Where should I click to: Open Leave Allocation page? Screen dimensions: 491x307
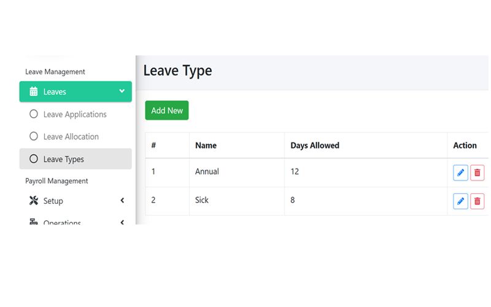(71, 136)
